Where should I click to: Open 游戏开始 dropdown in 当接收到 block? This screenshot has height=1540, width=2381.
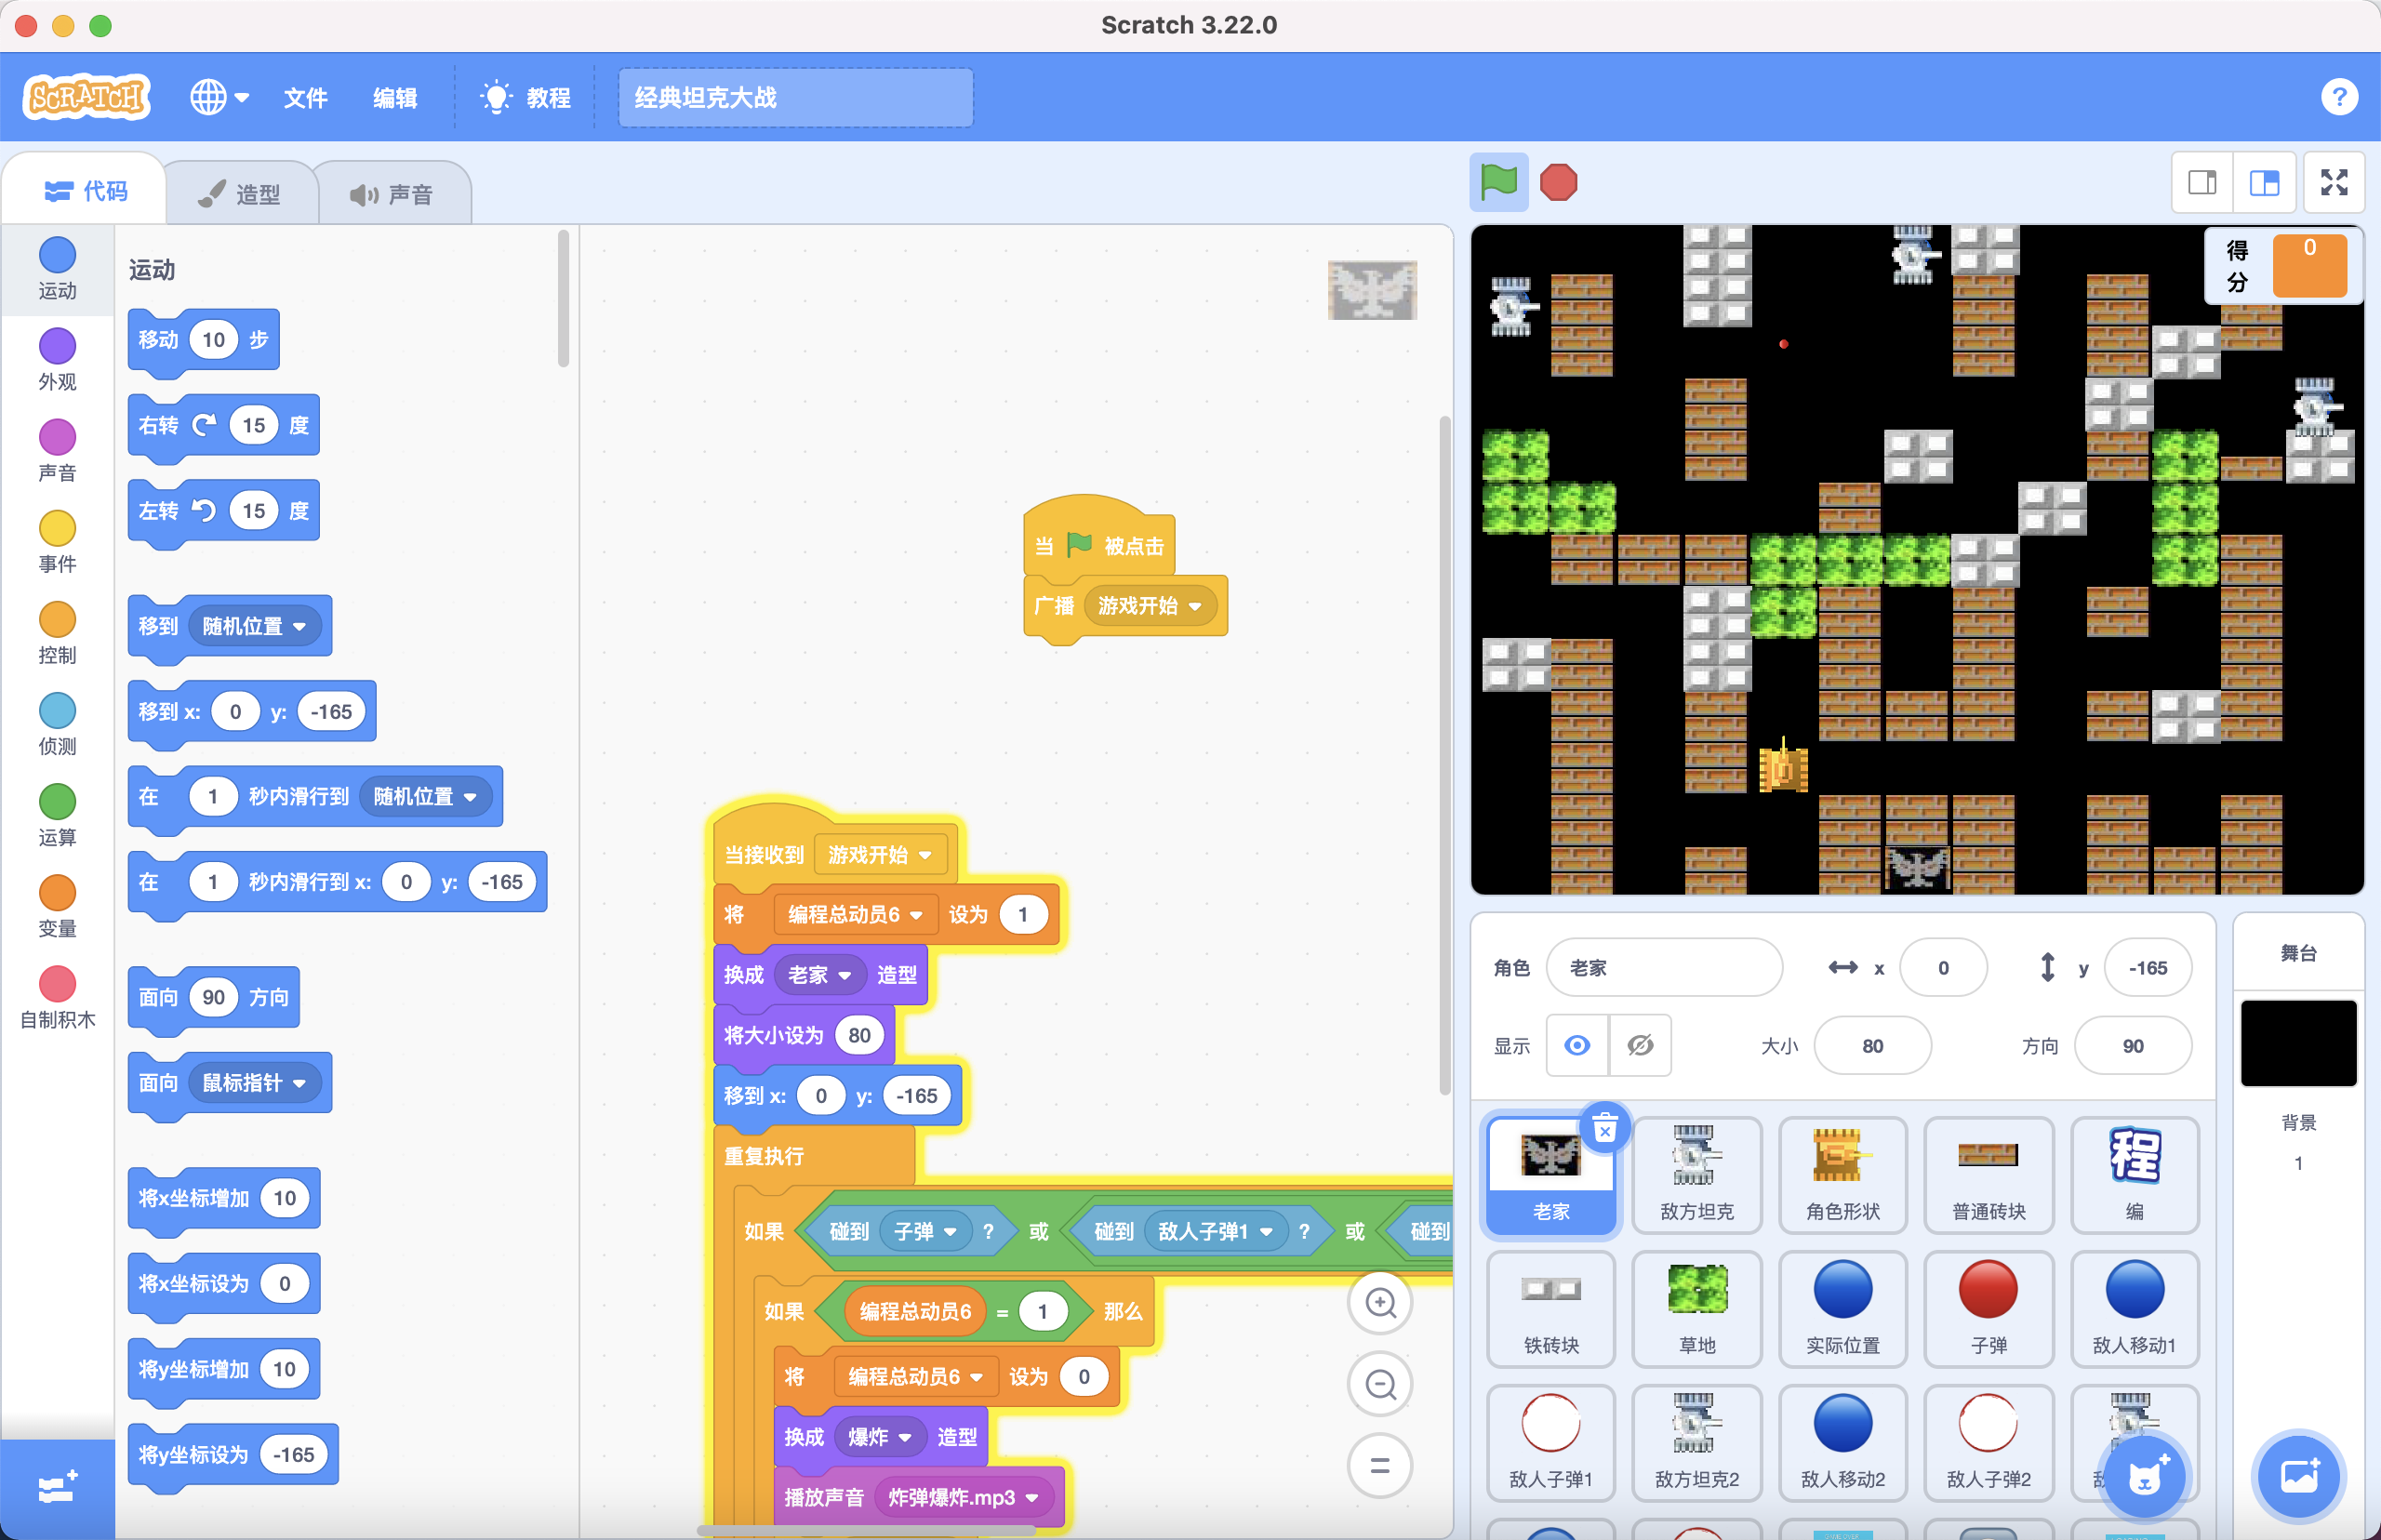pos(880,855)
